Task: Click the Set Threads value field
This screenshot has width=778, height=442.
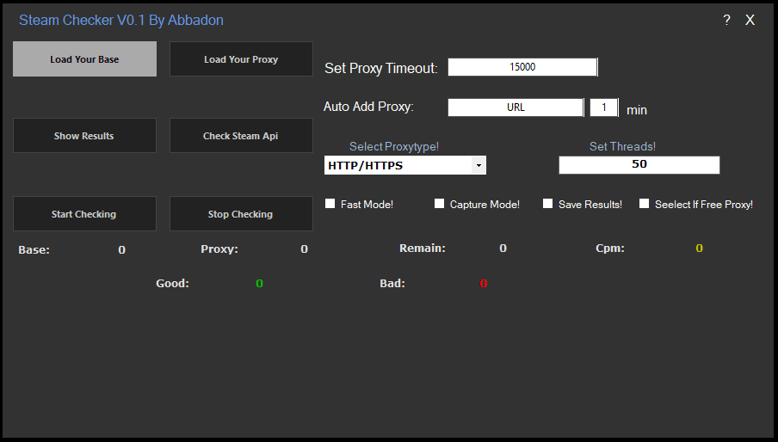Action: (639, 164)
